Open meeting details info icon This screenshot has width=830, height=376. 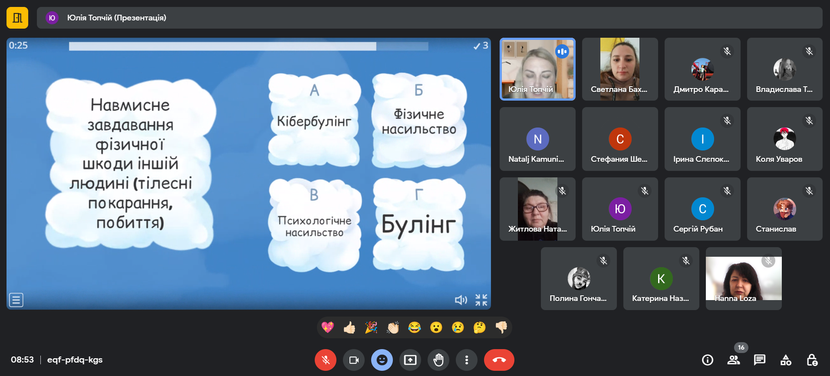(708, 360)
